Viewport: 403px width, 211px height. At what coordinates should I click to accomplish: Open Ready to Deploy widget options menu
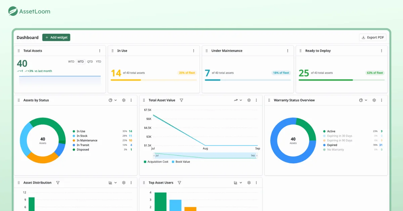382,51
